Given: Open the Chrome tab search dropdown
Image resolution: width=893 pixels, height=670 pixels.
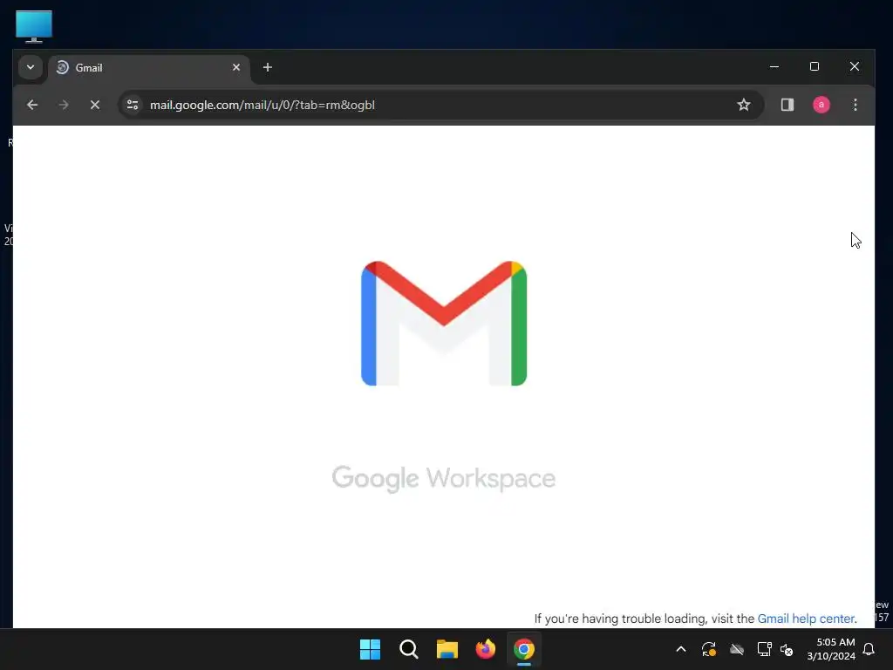Looking at the screenshot, I should pyautogui.click(x=31, y=67).
